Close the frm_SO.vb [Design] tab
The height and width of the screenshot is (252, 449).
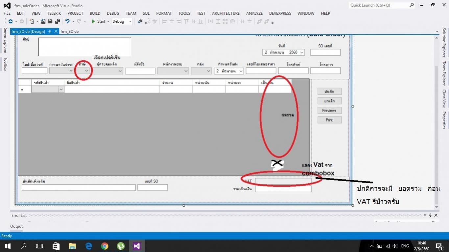click(x=56, y=31)
